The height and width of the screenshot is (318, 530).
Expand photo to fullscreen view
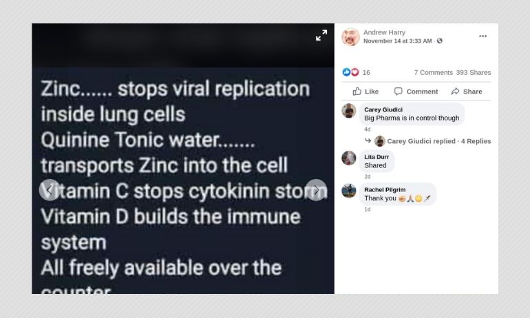click(x=321, y=35)
